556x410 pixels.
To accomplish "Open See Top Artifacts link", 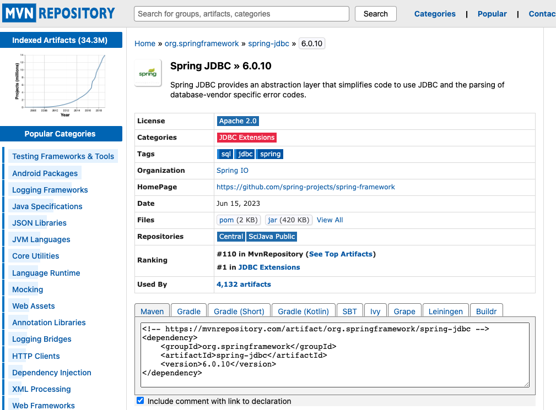I will (341, 254).
